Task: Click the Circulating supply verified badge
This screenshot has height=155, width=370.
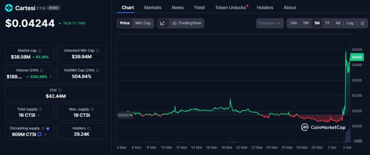Action: [x=48, y=128]
